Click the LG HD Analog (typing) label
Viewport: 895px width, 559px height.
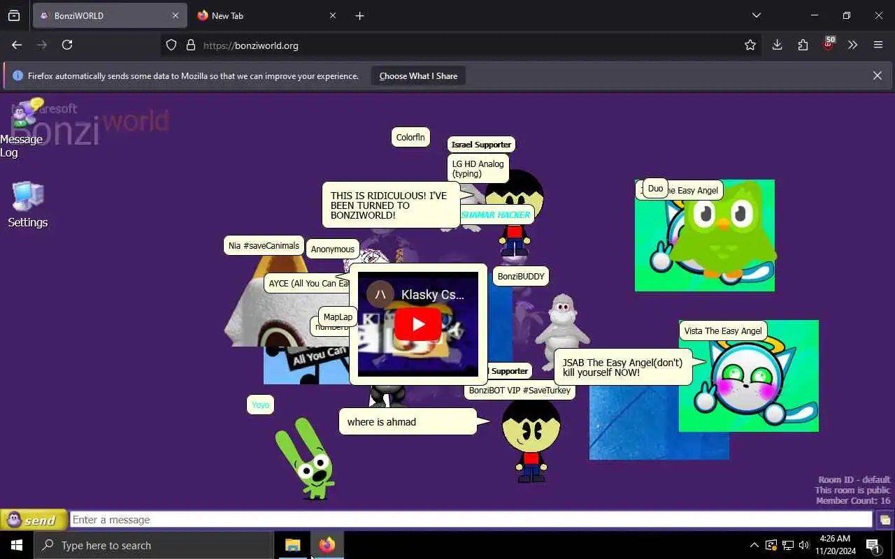pos(478,168)
